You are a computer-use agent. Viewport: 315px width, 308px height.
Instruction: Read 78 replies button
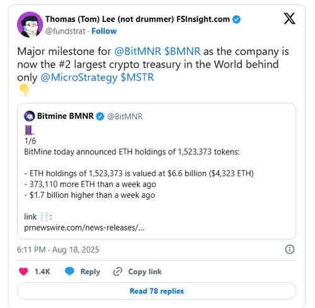[x=157, y=291]
